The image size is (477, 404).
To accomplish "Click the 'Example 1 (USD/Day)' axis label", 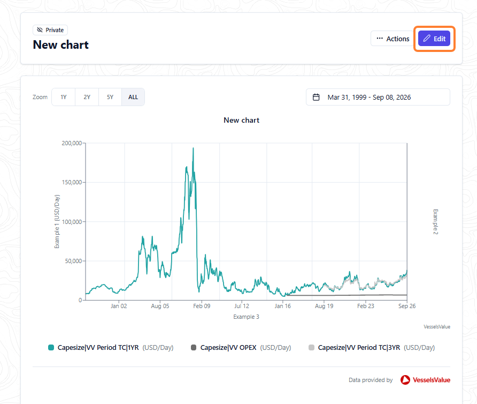I will tap(57, 222).
